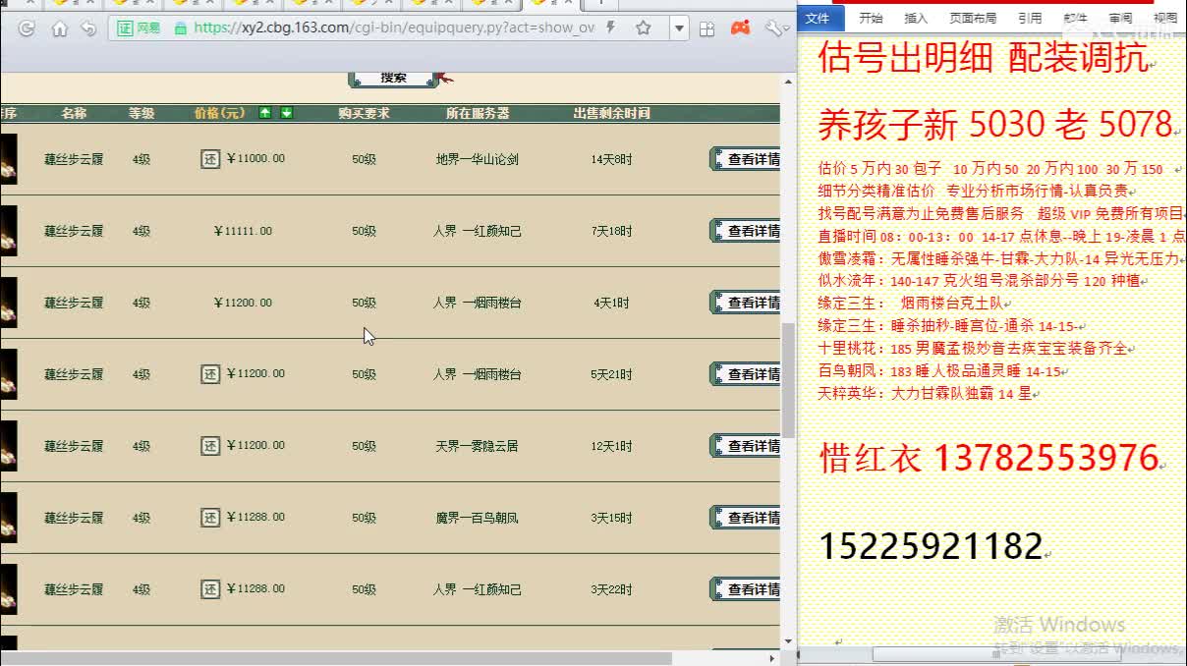Viewport: 1187px width, 666px height.
Task: Open the 网易 site certificate badge
Action: (140, 28)
